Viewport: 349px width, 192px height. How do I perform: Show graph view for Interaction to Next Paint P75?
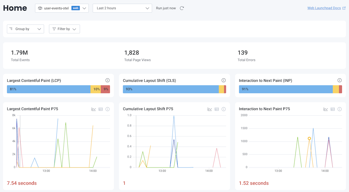click(325, 109)
